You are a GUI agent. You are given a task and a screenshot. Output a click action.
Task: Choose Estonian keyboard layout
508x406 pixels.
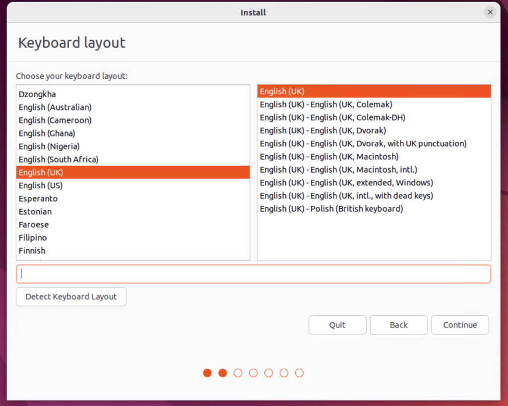click(133, 211)
